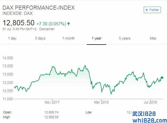Click the Open value 12,809.74
Viewport: 167px width, 123px height.
click(51, 112)
